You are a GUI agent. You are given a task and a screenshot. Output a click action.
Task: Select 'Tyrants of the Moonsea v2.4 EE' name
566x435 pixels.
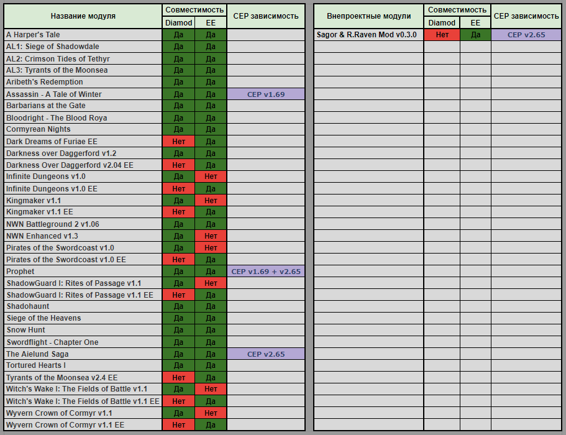[62, 378]
